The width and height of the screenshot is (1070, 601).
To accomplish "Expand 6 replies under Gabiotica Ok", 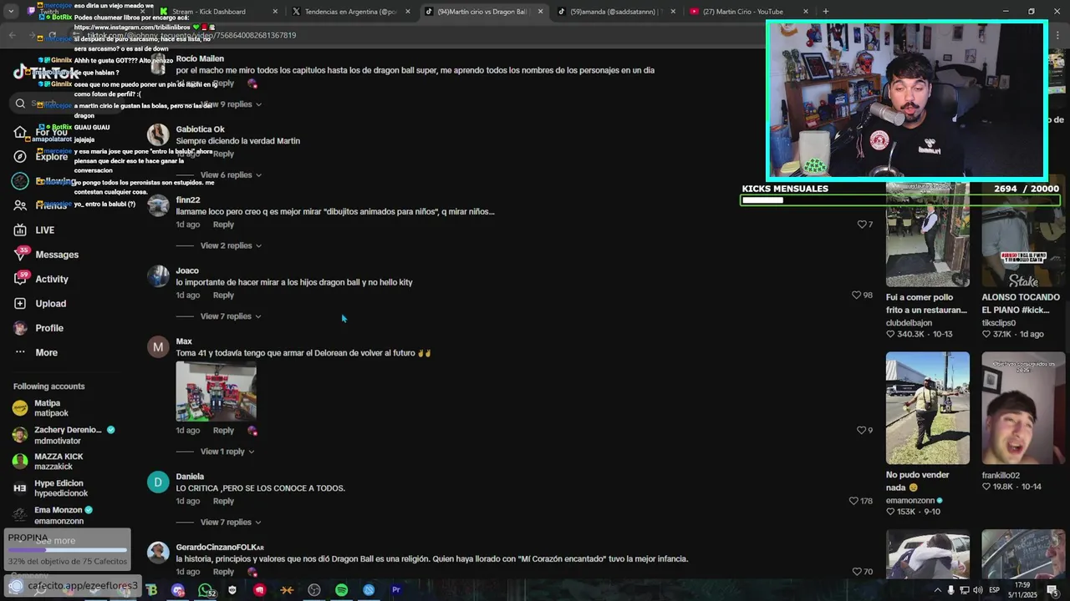I will click(x=231, y=175).
